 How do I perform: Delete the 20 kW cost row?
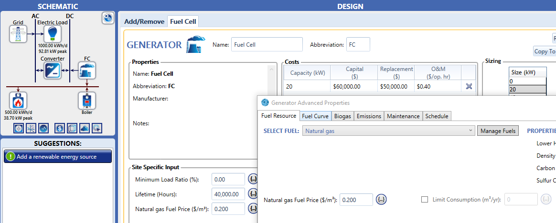[x=469, y=86]
